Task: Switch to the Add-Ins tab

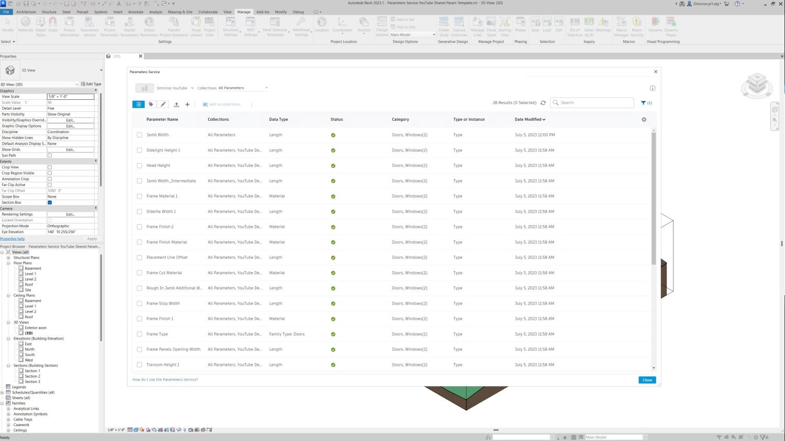Action: (263, 11)
